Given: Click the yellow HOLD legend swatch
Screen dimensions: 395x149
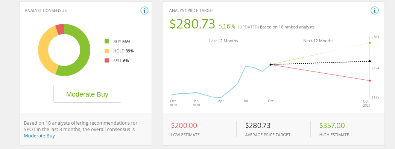Looking at the screenshot, I should pyautogui.click(x=106, y=51).
